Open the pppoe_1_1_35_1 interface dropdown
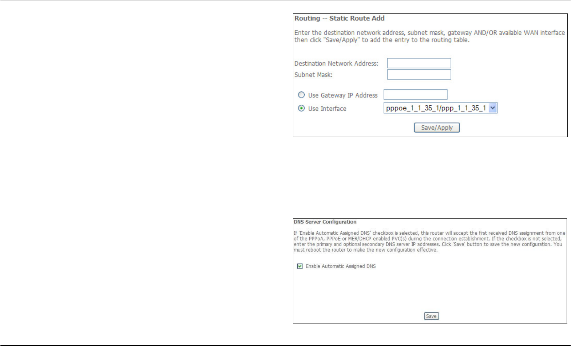The width and height of the screenshot is (571, 346). [x=440, y=108]
